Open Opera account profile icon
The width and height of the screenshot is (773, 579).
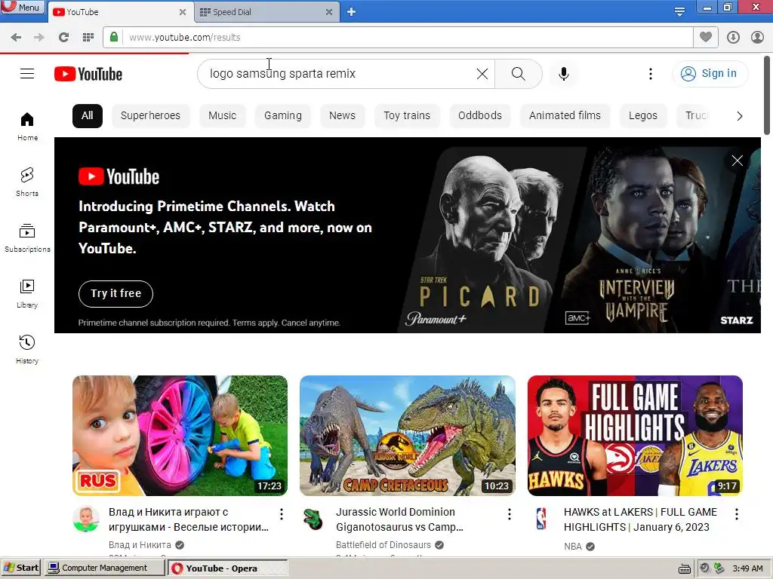757,38
